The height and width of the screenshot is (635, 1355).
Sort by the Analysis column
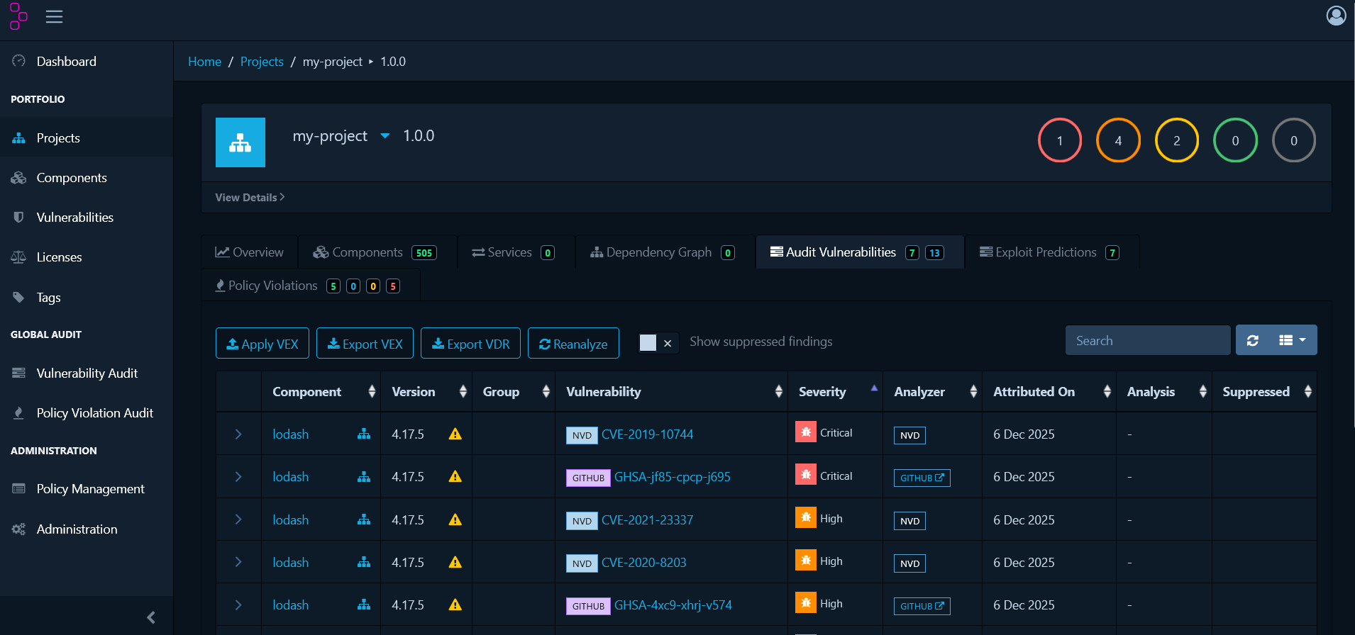click(1163, 392)
